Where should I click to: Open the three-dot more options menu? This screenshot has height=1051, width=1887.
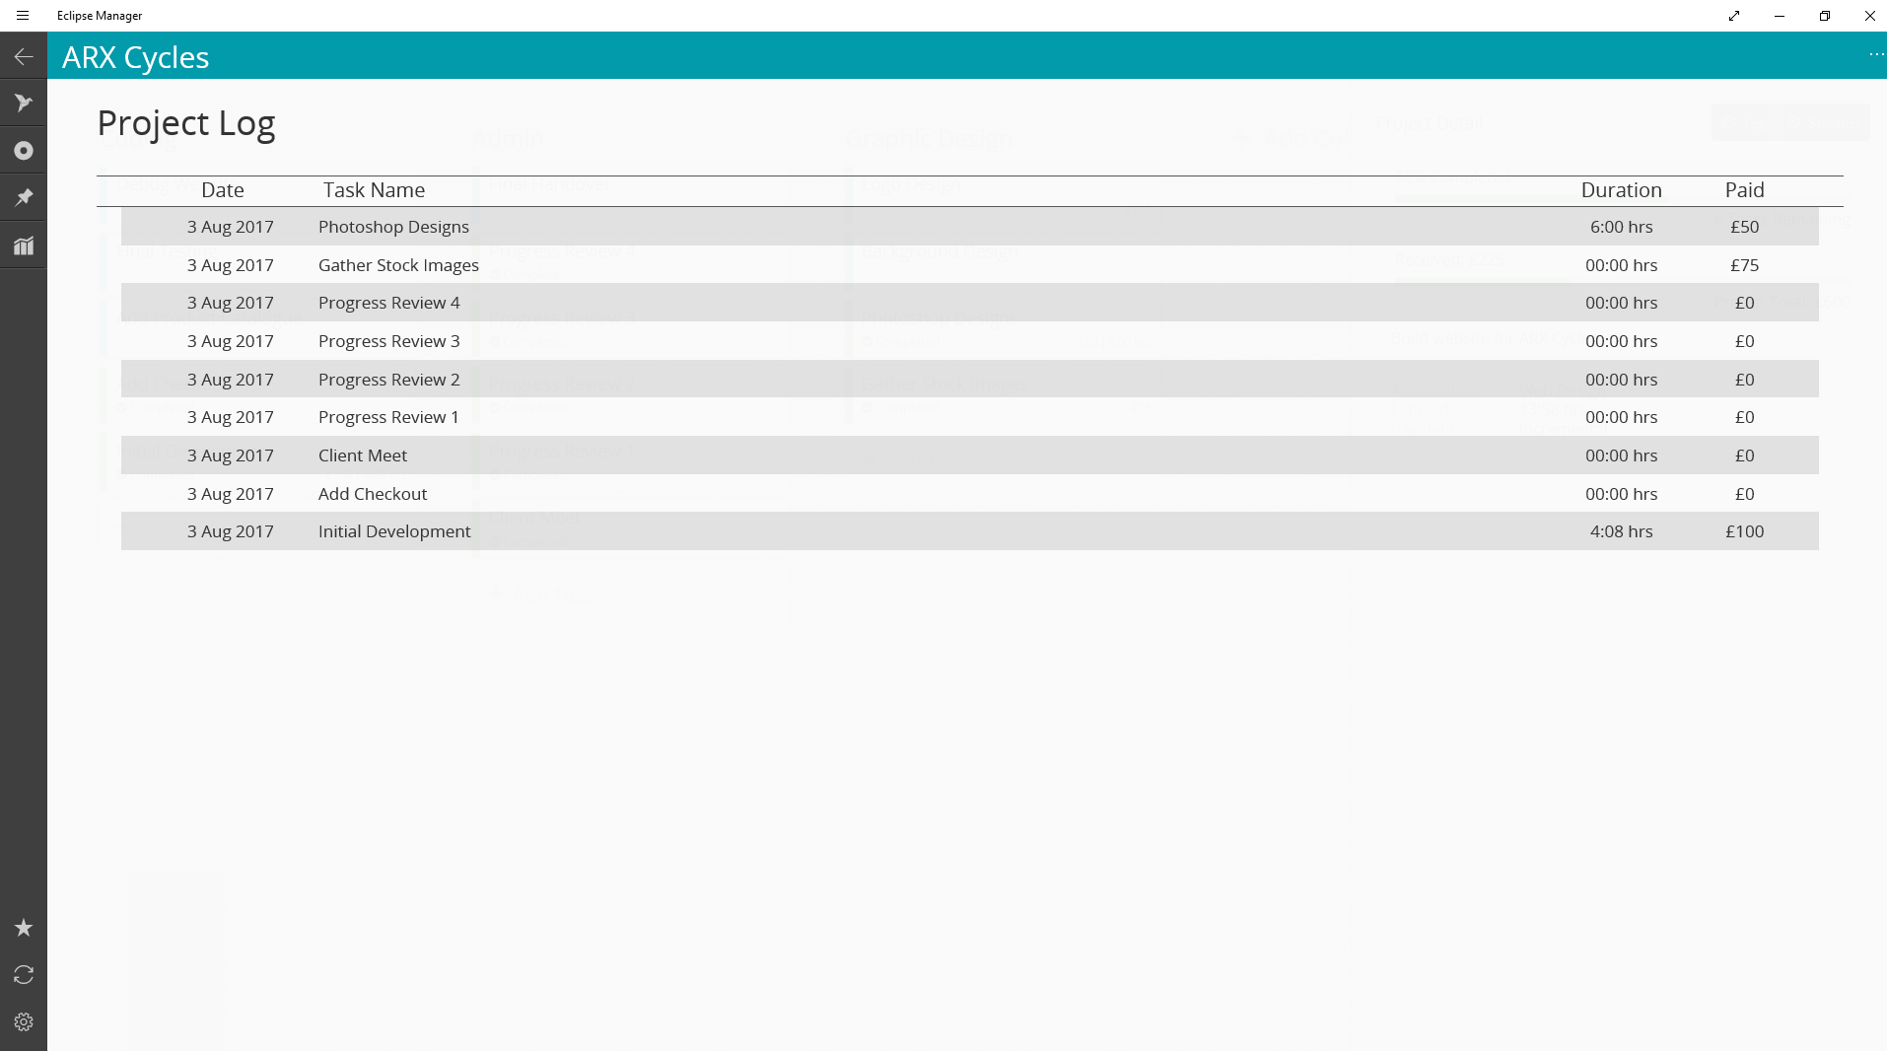click(x=1875, y=55)
